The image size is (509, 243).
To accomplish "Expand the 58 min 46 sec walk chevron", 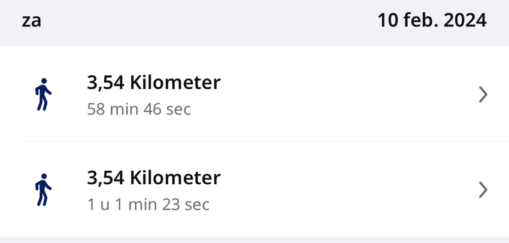I will pos(484,95).
